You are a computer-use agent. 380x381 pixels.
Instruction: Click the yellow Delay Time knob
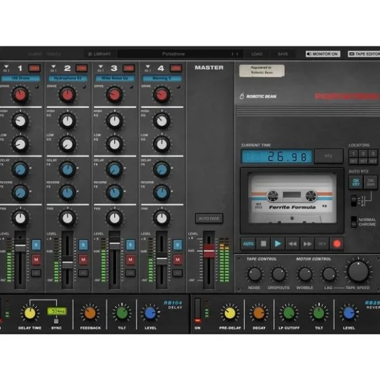click(x=30, y=313)
